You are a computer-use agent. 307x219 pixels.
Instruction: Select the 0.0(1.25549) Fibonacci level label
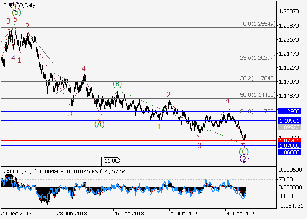[259, 24]
